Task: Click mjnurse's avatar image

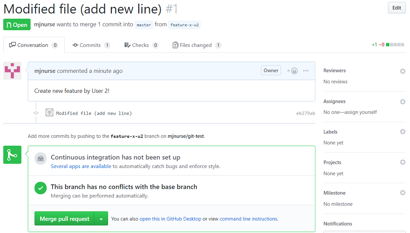Action: (12, 71)
